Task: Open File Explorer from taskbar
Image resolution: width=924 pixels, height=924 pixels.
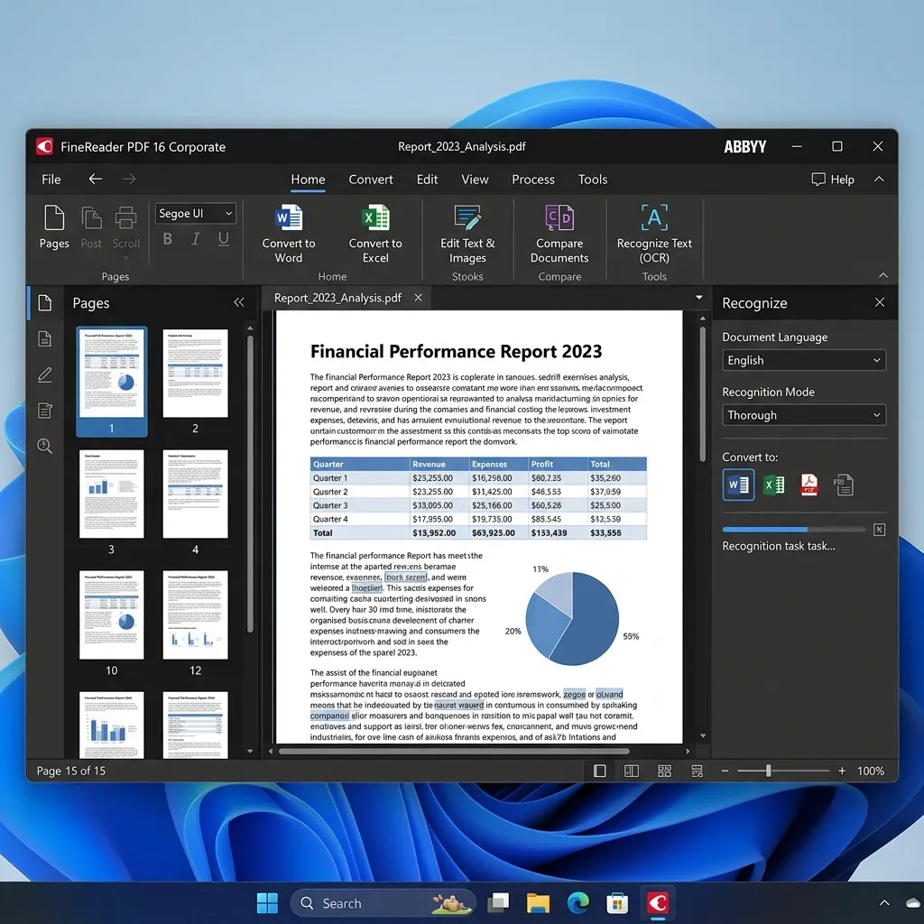Action: pos(538,902)
